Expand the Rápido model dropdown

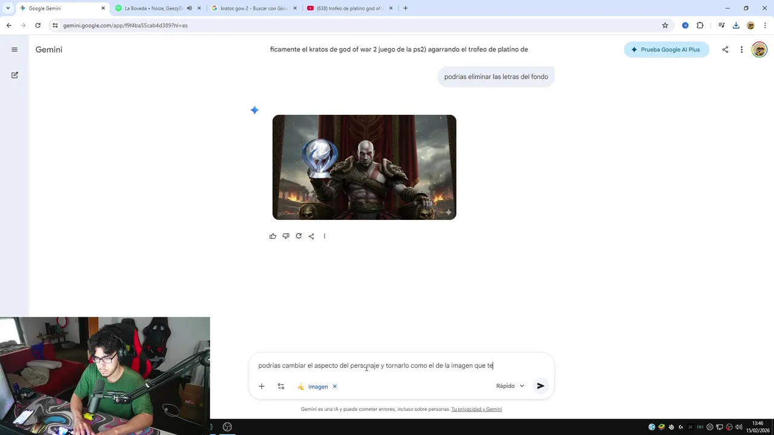pyautogui.click(x=510, y=386)
